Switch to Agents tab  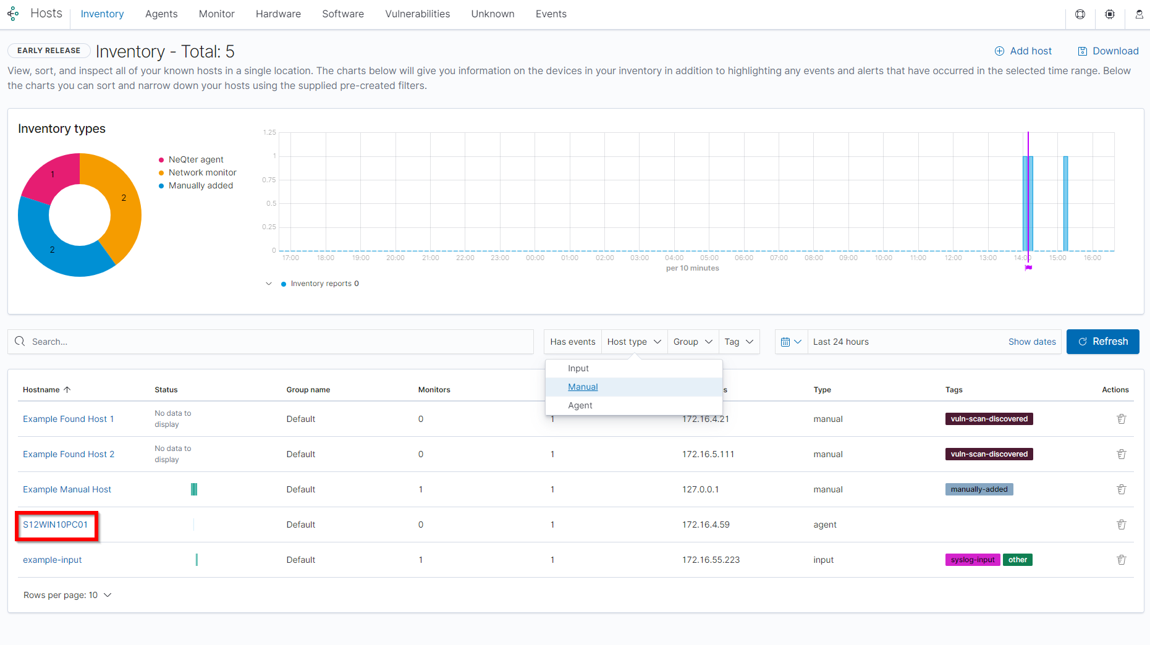[x=161, y=14]
